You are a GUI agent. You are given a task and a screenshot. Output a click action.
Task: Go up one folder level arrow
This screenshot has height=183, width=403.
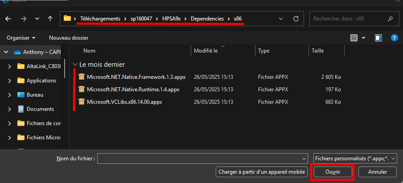click(50, 19)
